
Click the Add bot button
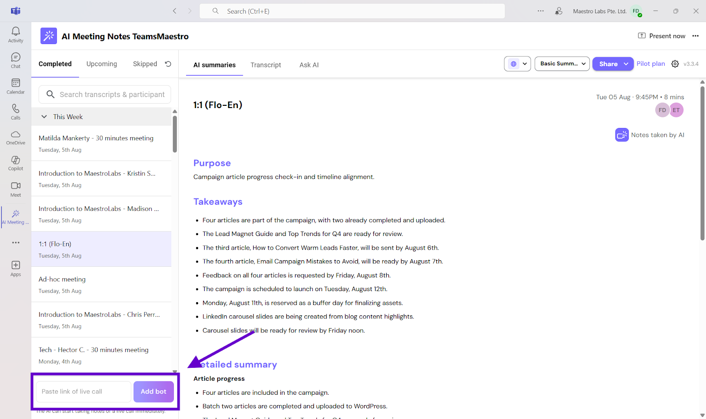154,392
